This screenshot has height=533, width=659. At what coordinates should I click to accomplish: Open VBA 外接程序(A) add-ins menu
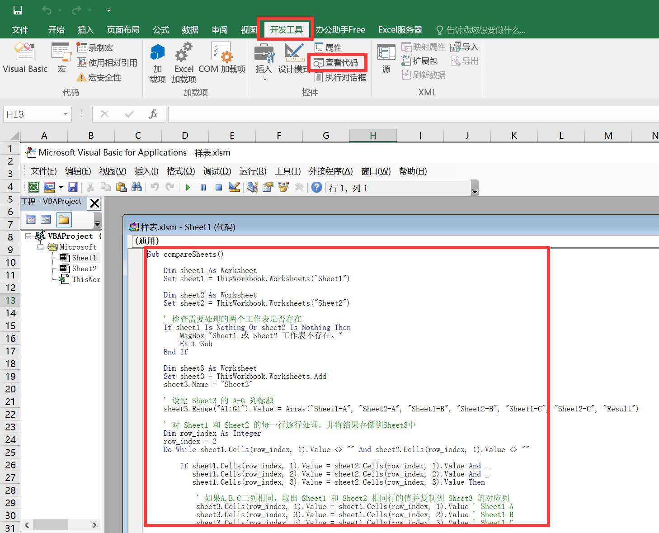[331, 171]
